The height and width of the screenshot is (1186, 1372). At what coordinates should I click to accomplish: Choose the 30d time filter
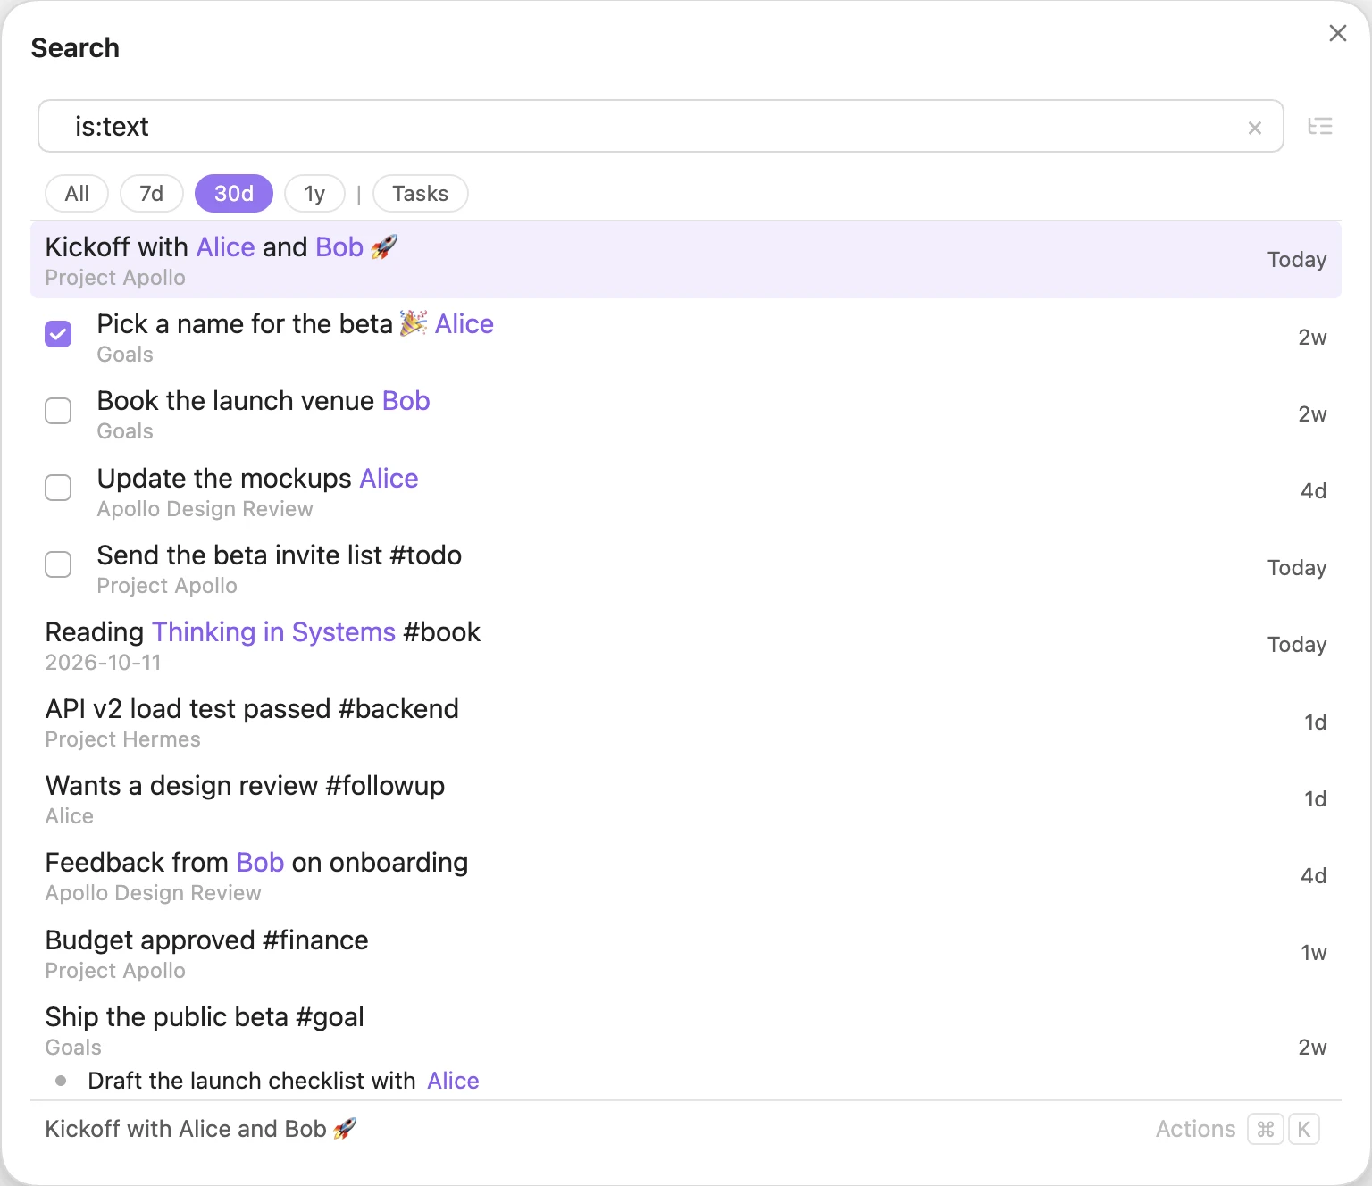(x=234, y=194)
